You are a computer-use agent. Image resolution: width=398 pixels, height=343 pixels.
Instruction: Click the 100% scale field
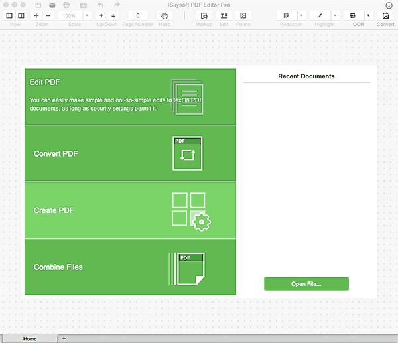pyautogui.click(x=69, y=16)
